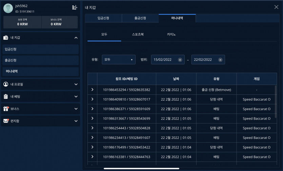Switch to the 입금신청 tab
The width and height of the screenshot is (283, 171).
103,18
